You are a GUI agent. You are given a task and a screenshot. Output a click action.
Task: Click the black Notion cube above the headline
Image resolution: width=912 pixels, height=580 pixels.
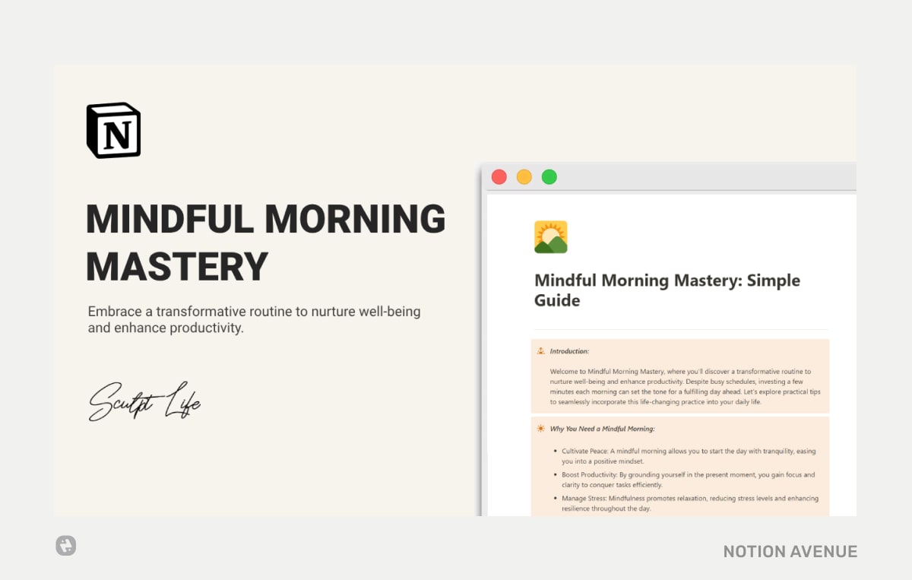pyautogui.click(x=114, y=129)
